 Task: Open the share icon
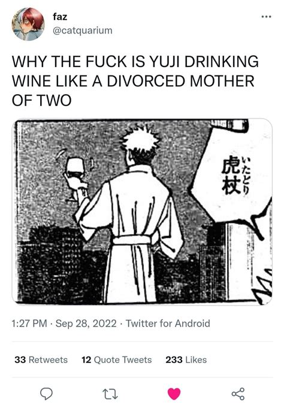[238, 394]
